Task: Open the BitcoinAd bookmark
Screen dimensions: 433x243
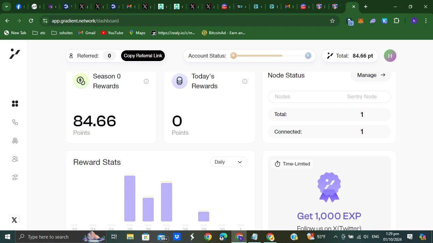Action: click(x=223, y=33)
